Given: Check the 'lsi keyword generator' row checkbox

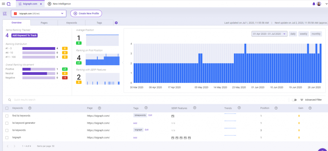Looking at the screenshot, I should [7, 123].
